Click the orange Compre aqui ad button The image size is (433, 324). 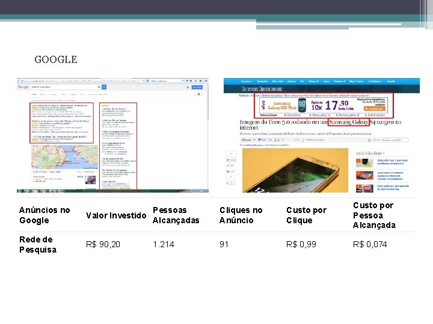(375, 109)
